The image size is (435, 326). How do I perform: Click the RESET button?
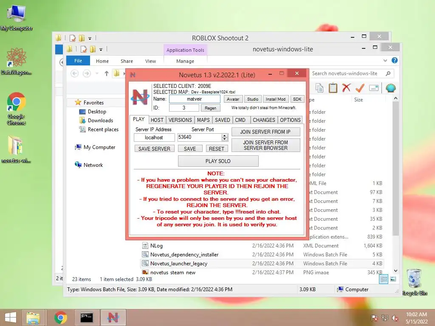point(217,149)
